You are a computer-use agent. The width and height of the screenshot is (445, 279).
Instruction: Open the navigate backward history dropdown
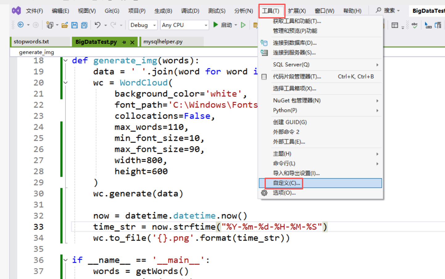click(x=28, y=25)
